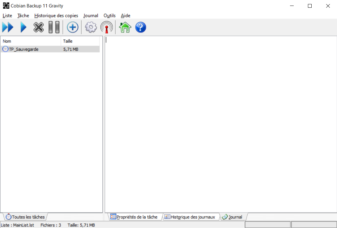The width and height of the screenshot is (337, 228).
Task: Click status bar text Liste : MainList.lst
Action: tap(17, 225)
